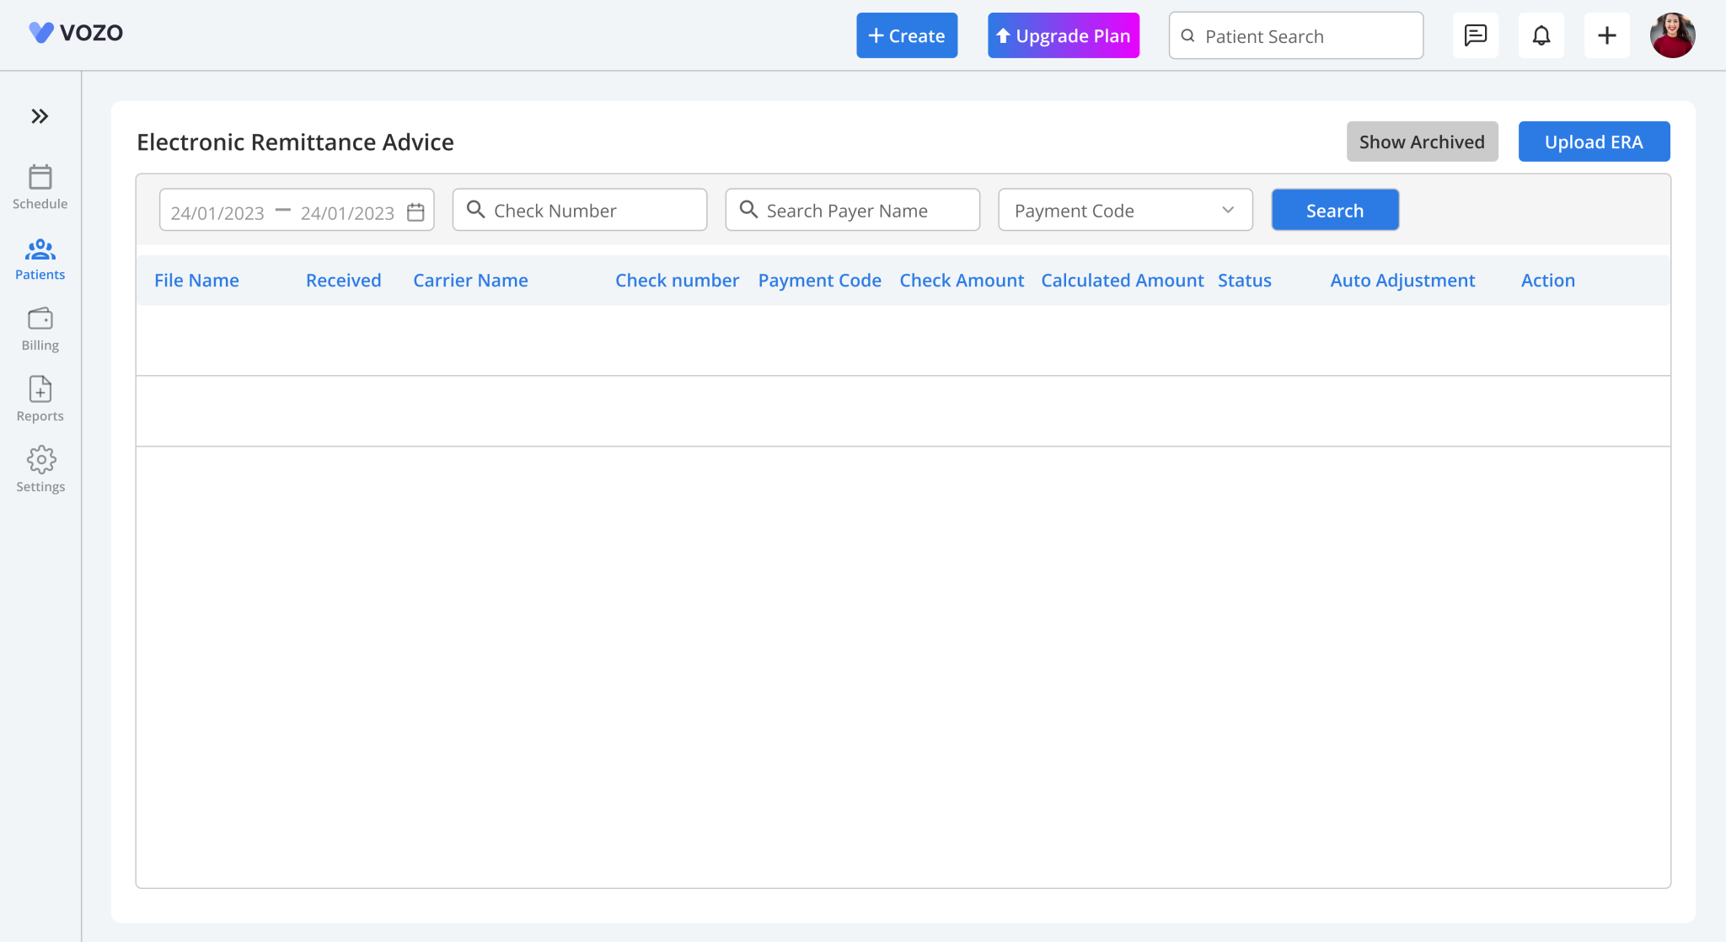Screen dimensions: 1726x942
Task: Click the calendar icon in date range
Action: click(415, 211)
